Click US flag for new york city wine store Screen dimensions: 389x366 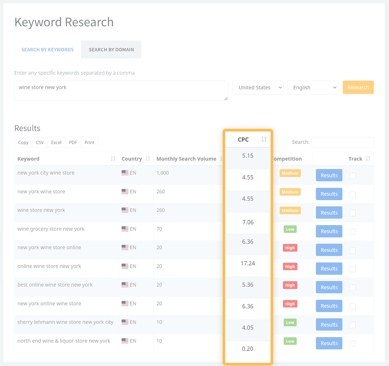pyautogui.click(x=125, y=173)
